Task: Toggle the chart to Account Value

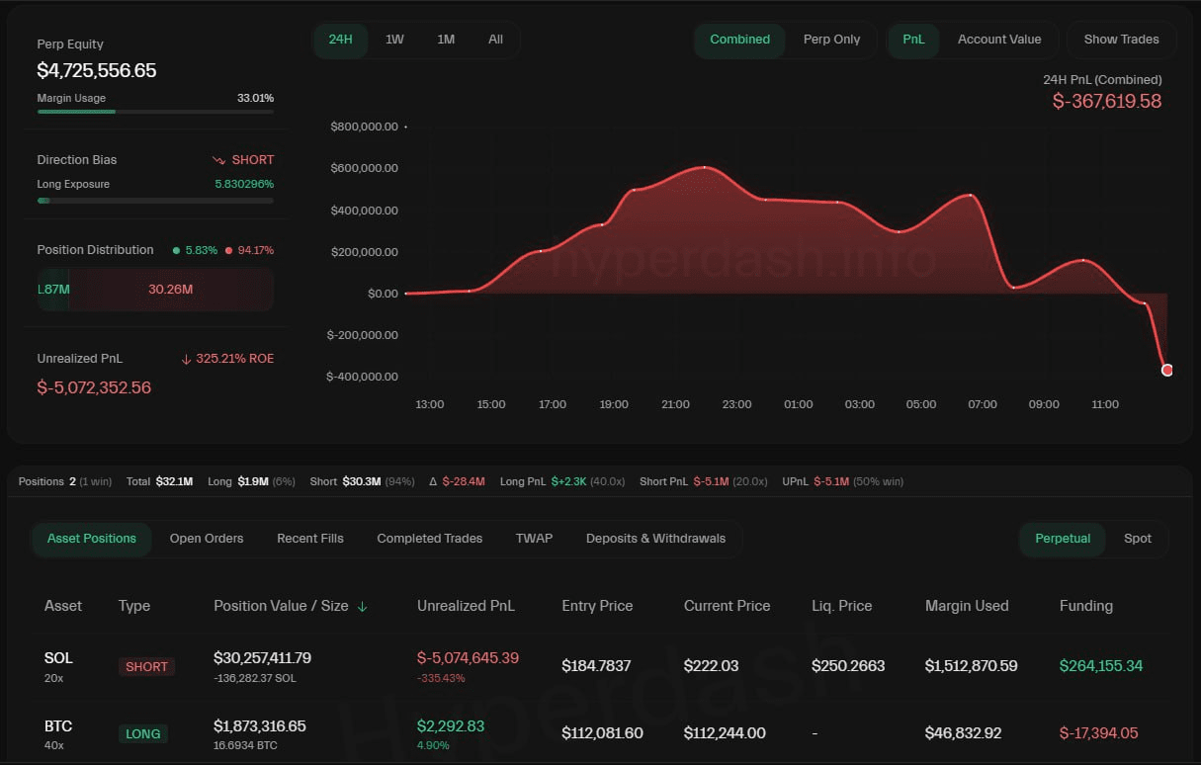Action: tap(999, 40)
